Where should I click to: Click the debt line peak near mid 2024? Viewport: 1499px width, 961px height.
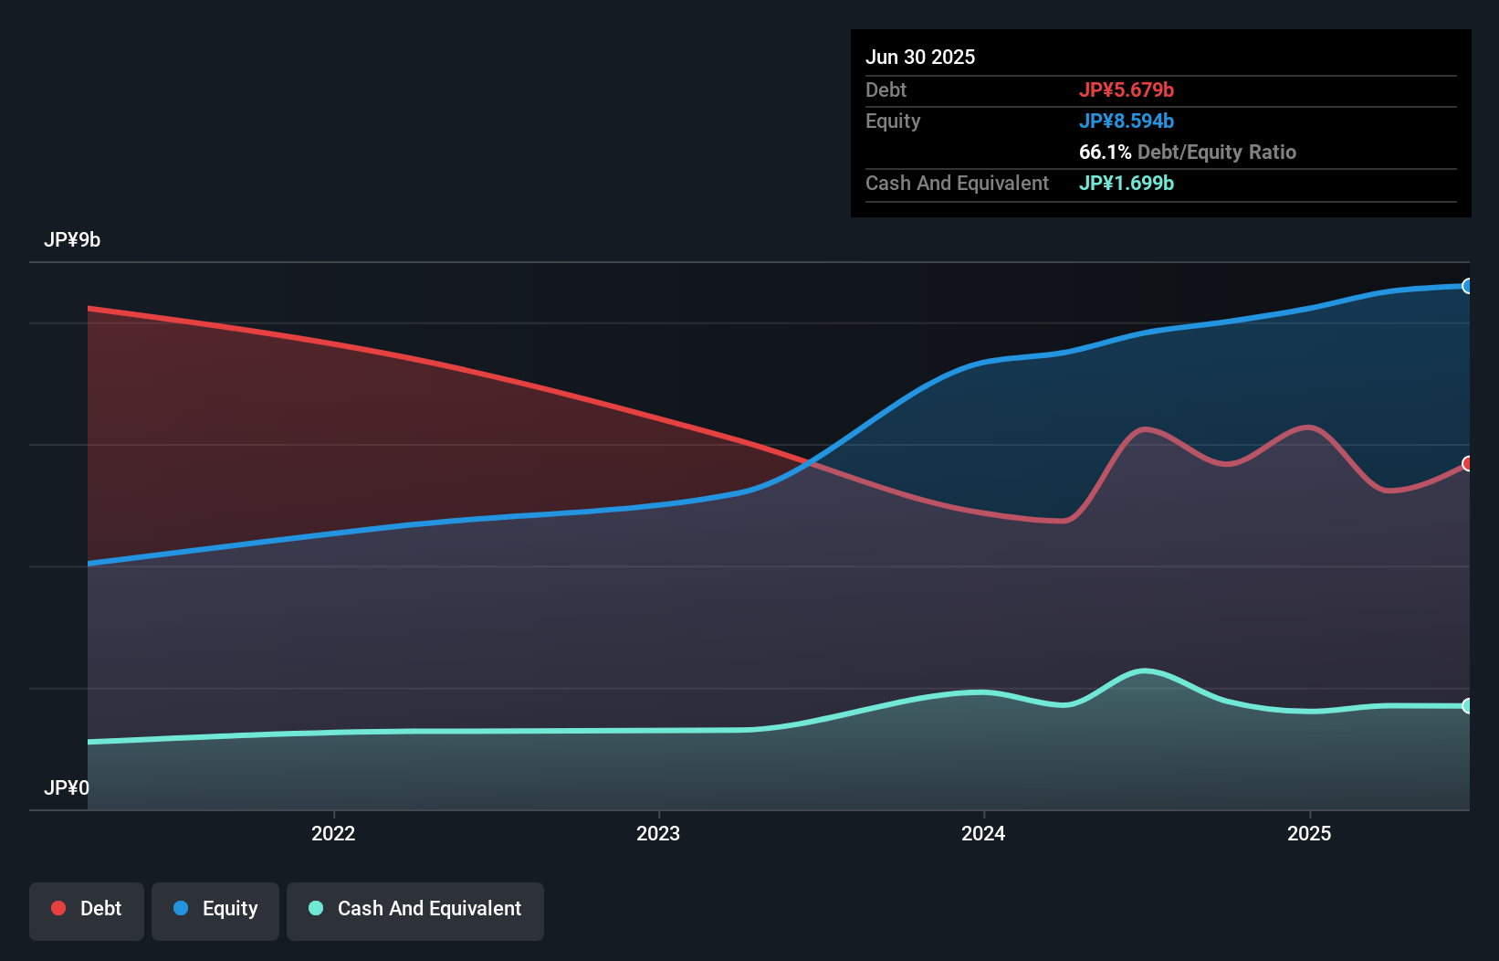tap(1145, 429)
